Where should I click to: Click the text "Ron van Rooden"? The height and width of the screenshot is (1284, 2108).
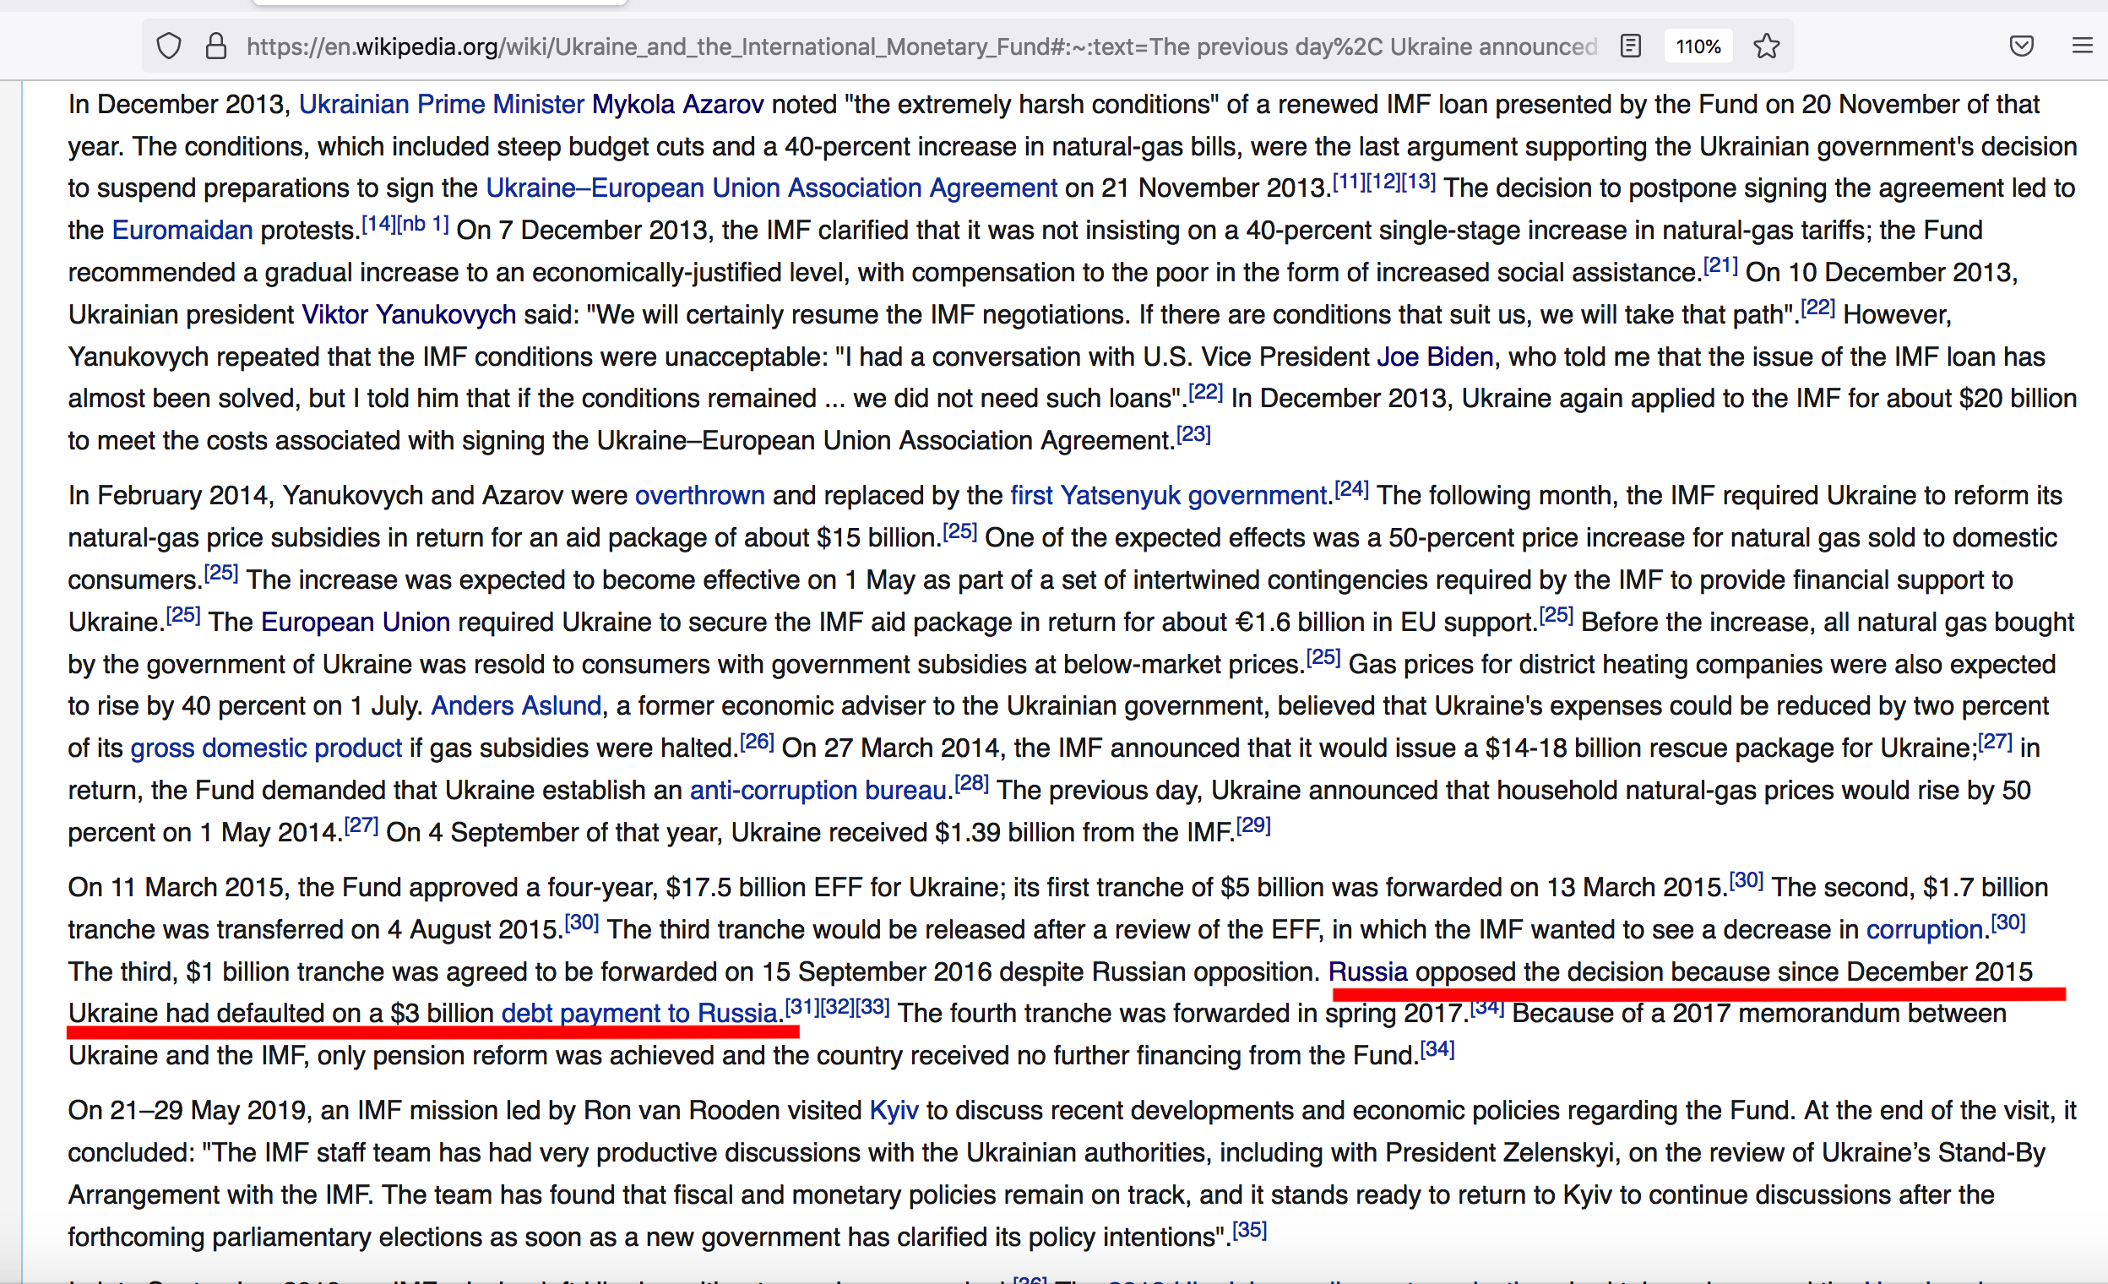coord(680,1110)
